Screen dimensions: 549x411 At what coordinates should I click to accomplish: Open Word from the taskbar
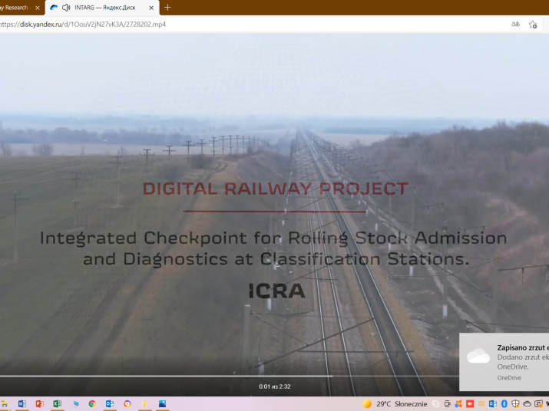tap(21, 403)
